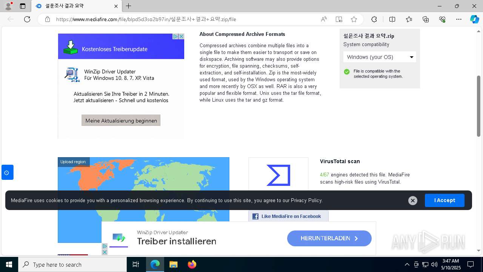The width and height of the screenshot is (483, 272).
Task: Open Settings and more menu
Action: click(459, 19)
